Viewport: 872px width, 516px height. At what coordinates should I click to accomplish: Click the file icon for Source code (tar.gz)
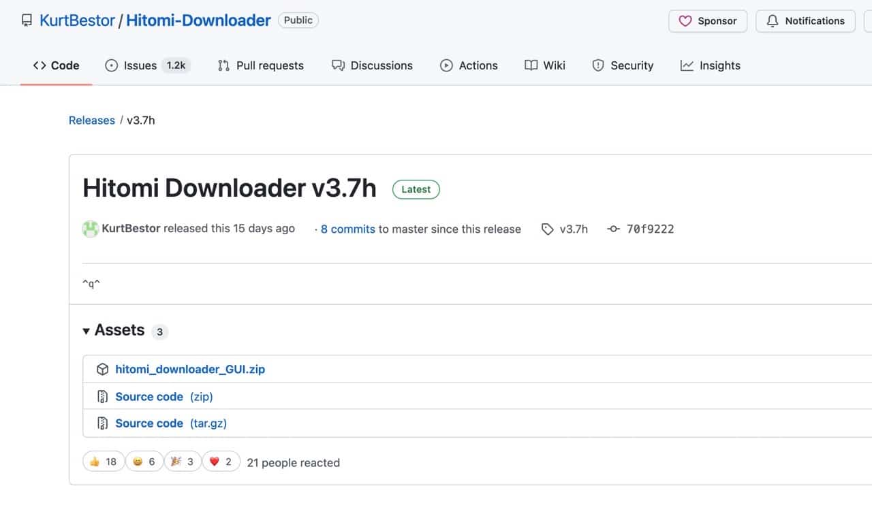pyautogui.click(x=102, y=423)
